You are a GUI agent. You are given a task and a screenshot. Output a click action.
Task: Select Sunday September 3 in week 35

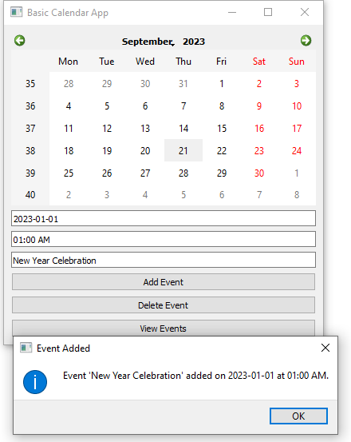(x=297, y=83)
